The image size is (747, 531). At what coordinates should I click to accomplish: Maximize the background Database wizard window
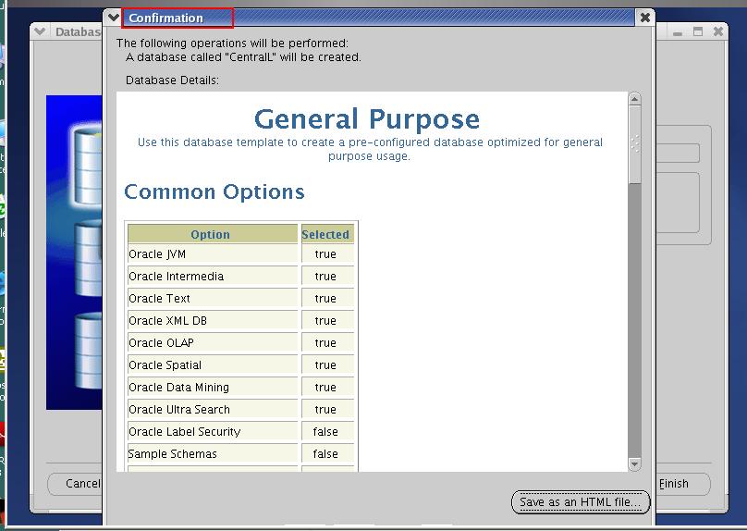click(x=698, y=31)
